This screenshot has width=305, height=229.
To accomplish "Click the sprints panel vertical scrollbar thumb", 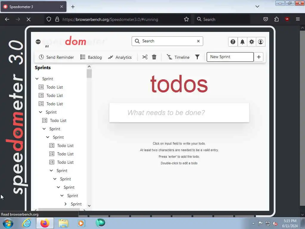I will pos(89,73).
